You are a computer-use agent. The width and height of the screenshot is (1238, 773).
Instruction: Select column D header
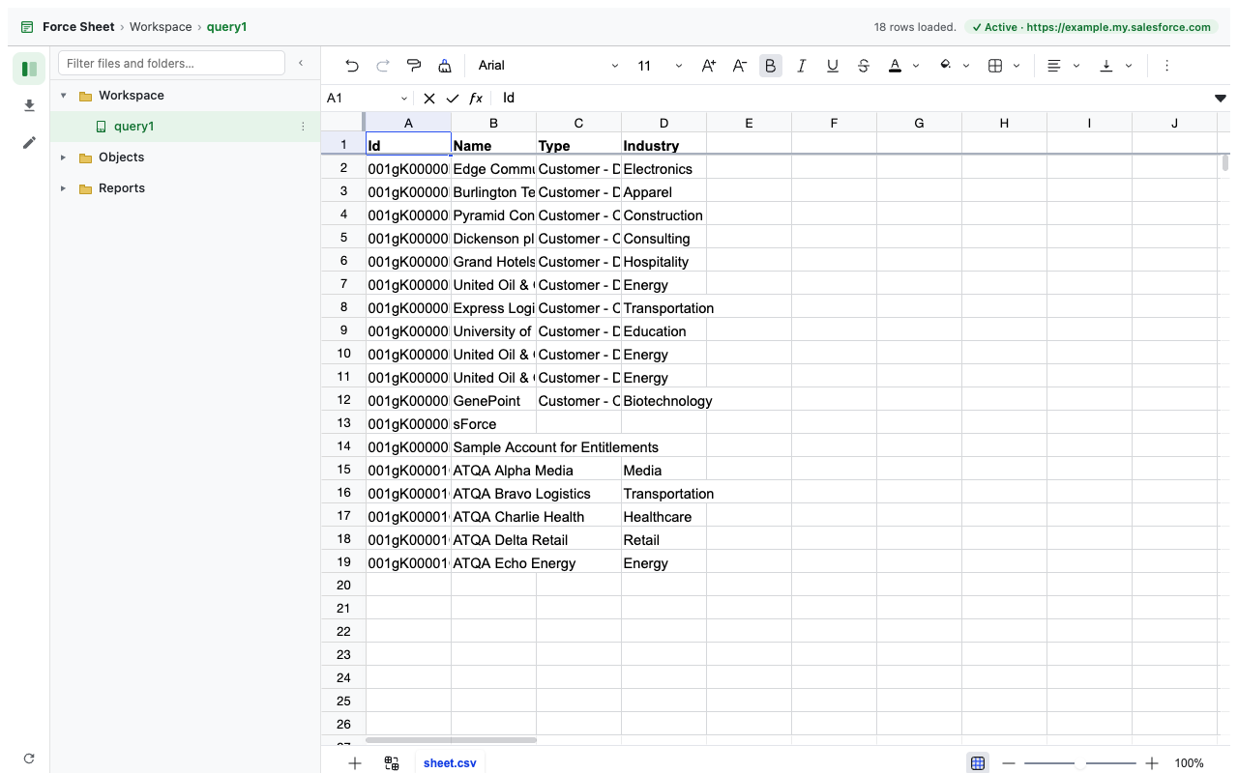(x=663, y=123)
